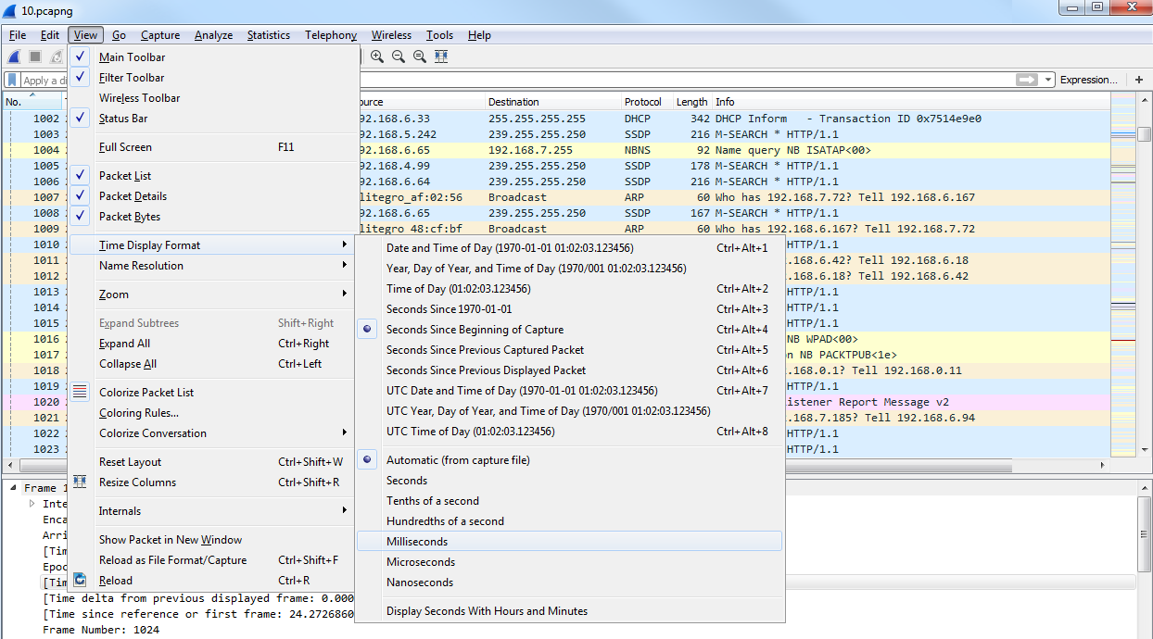Click the zoom in magnifier toolbar icon
Screen dimensions: 1153x639
[377, 56]
